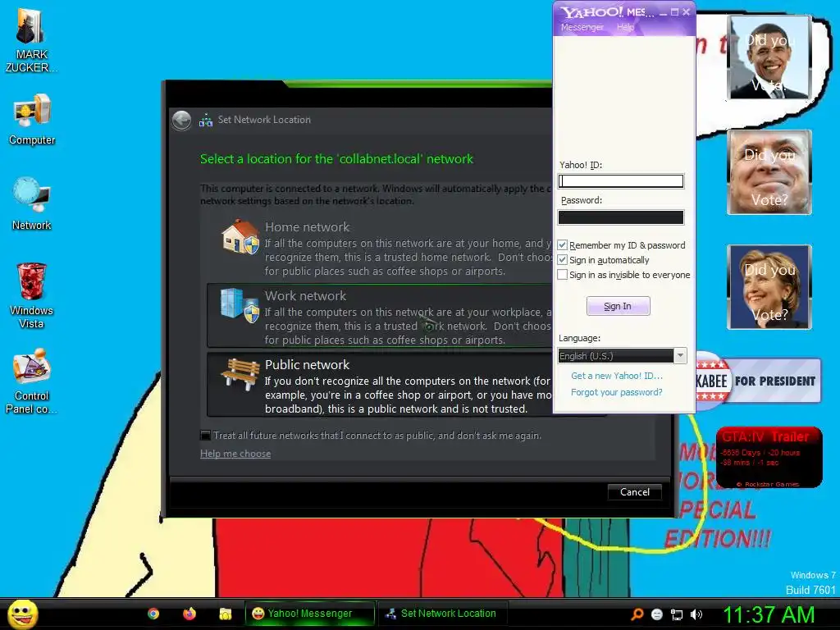This screenshot has height=630, width=840.
Task: Open the network status tray icon
Action: pyautogui.click(x=677, y=614)
